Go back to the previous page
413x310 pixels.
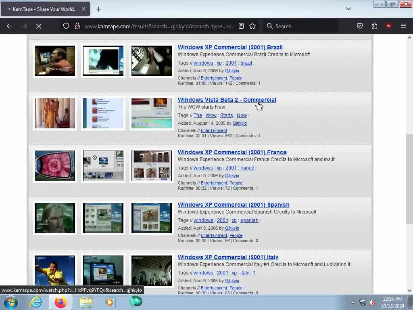pos(10,26)
